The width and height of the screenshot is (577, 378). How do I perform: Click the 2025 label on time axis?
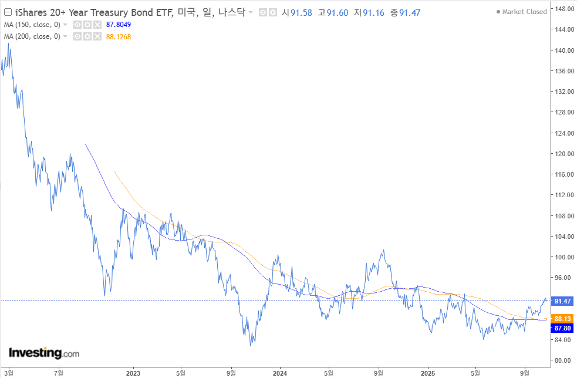click(x=427, y=373)
